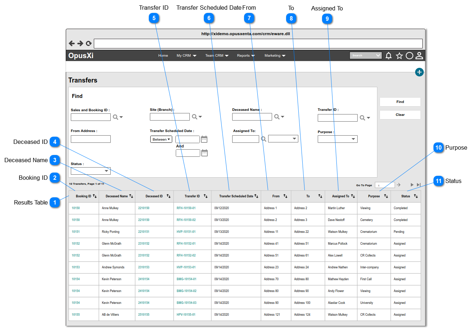
Task: Open calendar for the And date
Action: tap(204, 153)
